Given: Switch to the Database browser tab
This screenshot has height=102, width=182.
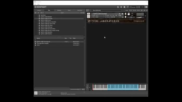Looking at the screenshot, I should (59, 10).
